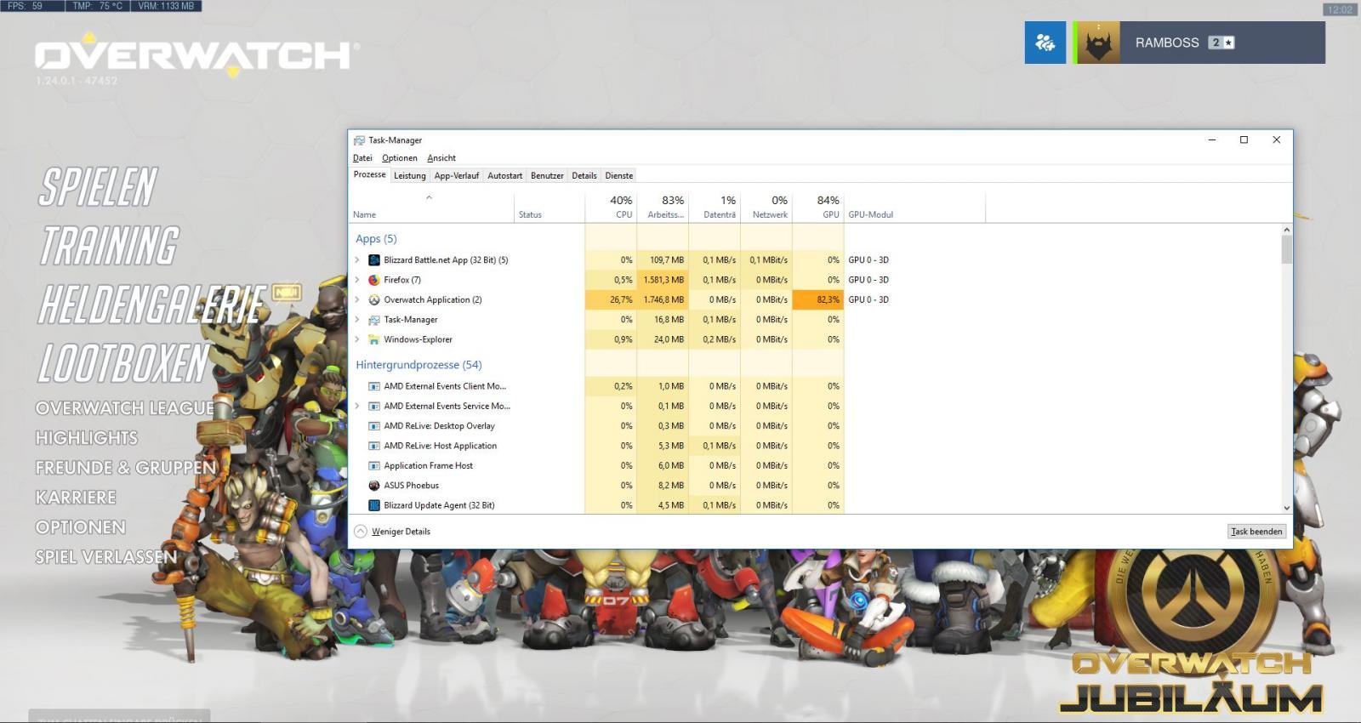The image size is (1361, 723).
Task: Click the Overwatch 82,3% GPU cell
Action: [x=818, y=299]
